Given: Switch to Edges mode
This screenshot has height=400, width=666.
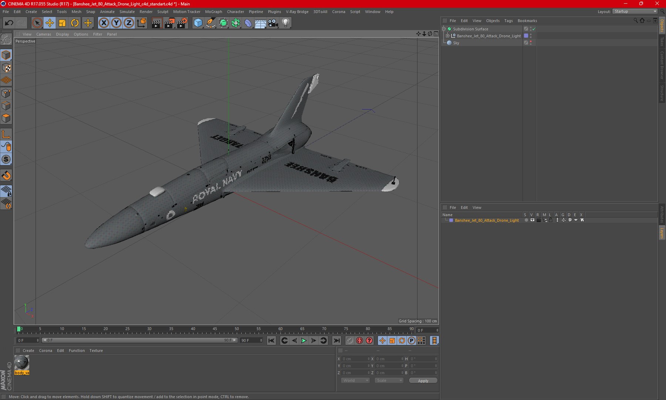Looking at the screenshot, I should pos(6,106).
